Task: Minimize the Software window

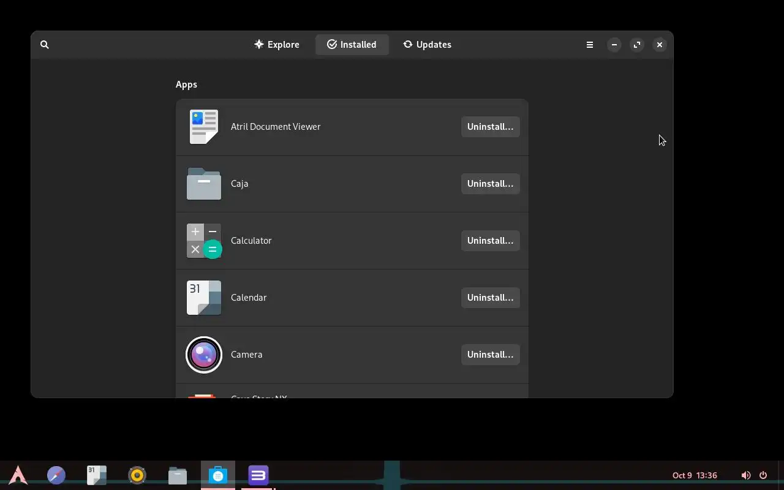Action: click(614, 45)
